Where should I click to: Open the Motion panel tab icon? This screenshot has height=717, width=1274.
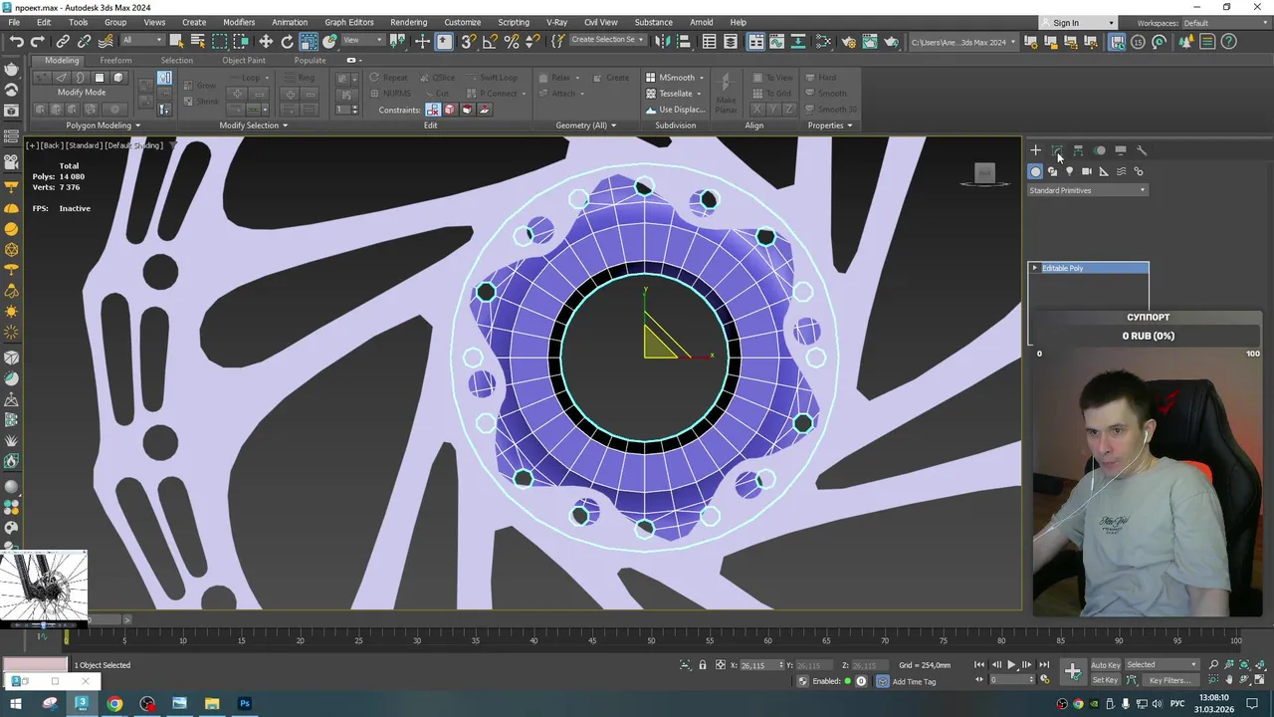[x=1100, y=150]
